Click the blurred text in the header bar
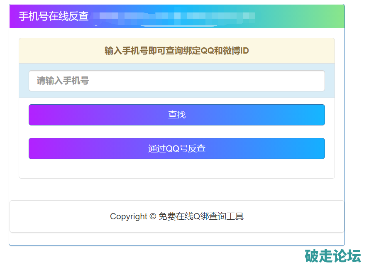369x265 pixels. tap(174, 17)
